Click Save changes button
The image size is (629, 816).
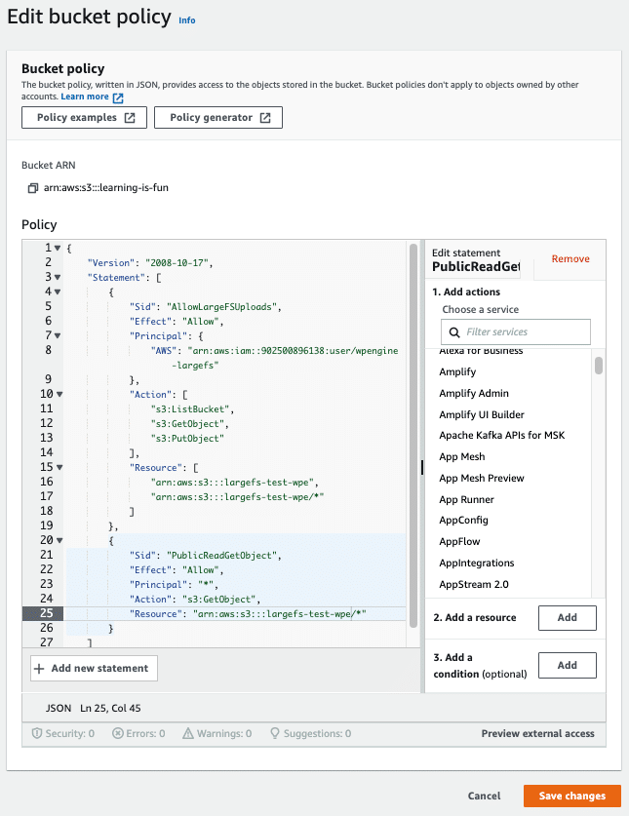(571, 796)
